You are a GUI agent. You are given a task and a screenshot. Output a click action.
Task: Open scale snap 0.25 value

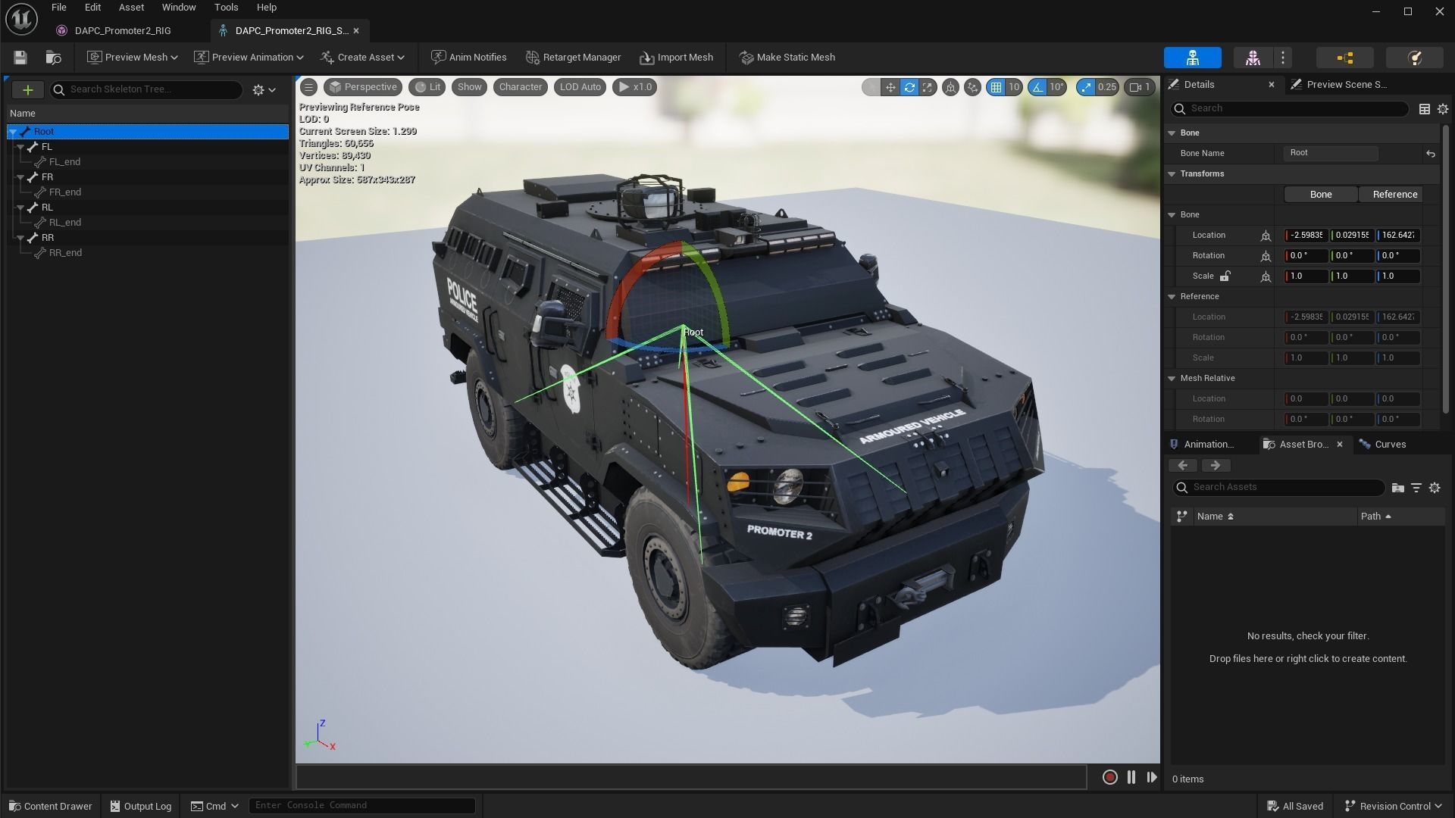(1107, 87)
